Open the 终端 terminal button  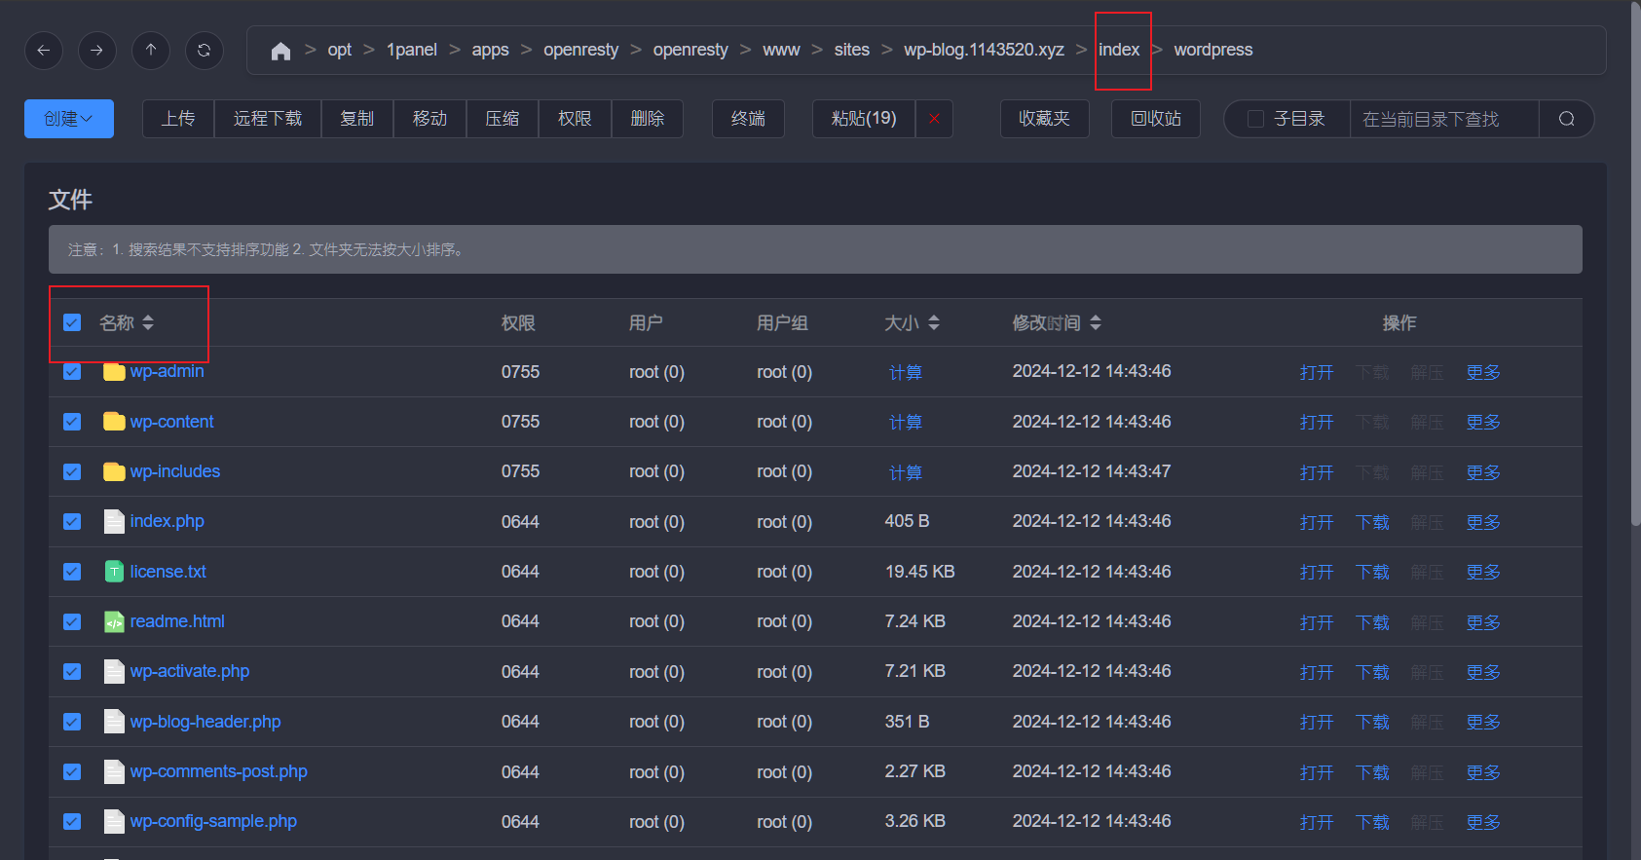tap(748, 119)
